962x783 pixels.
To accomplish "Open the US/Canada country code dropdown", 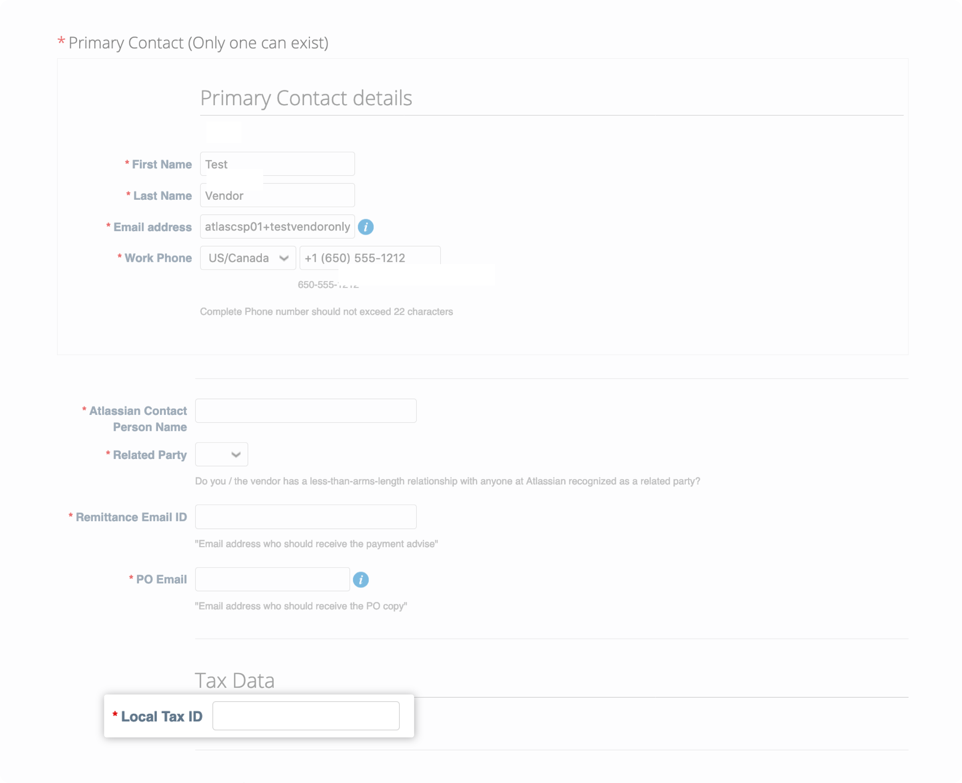I will (x=248, y=258).
